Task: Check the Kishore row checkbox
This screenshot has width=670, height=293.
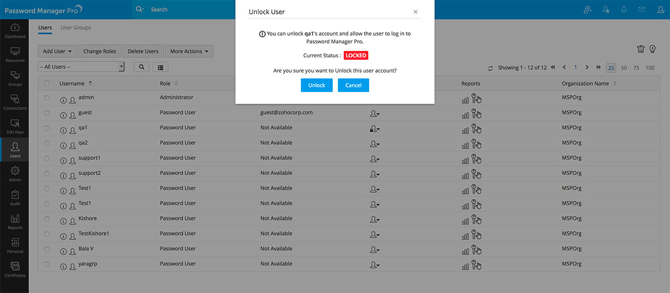Action: point(47,219)
